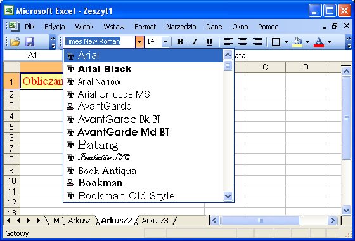Choose Arial Unicode MS font
The image size is (355, 241).
tap(143, 94)
